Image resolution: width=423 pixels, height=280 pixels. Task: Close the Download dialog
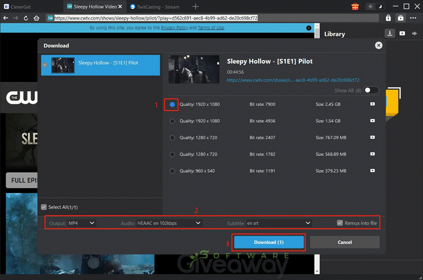(379, 45)
